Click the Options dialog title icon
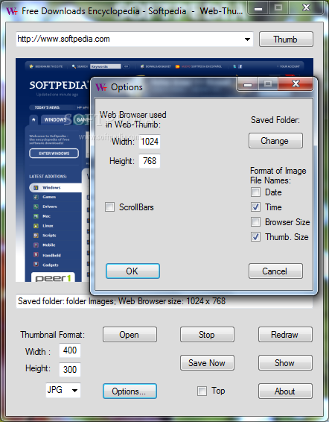This screenshot has height=422, width=329. click(x=100, y=87)
